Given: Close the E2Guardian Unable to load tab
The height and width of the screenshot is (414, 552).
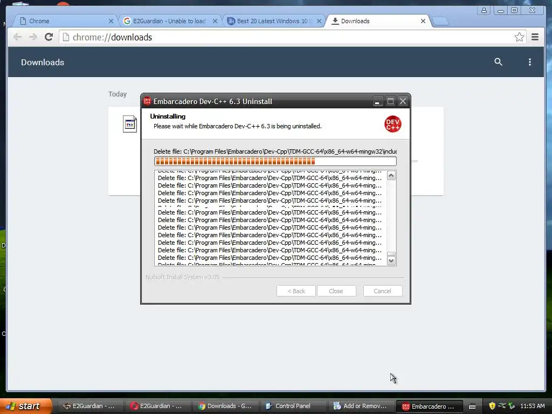Looking at the screenshot, I should pyautogui.click(x=215, y=21).
